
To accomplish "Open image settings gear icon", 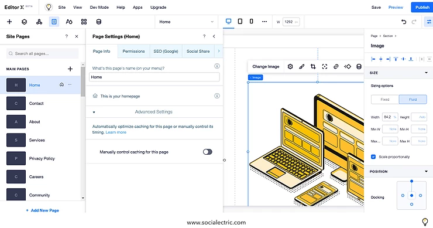I will click(290, 66).
